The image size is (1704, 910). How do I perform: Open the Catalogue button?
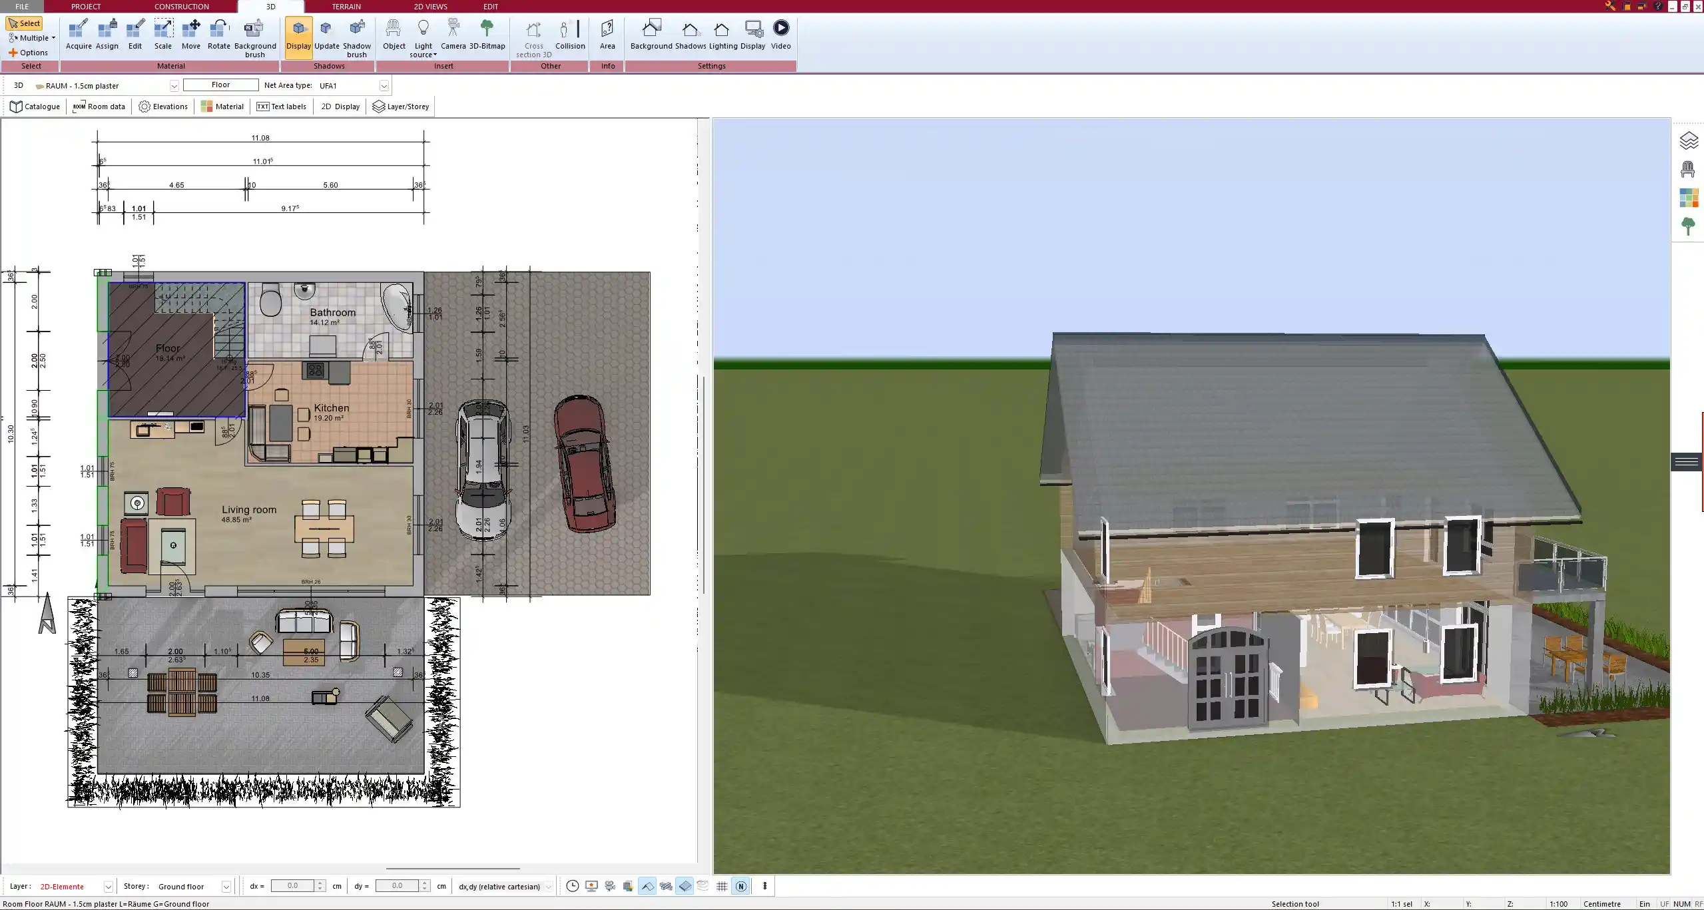[35, 107]
